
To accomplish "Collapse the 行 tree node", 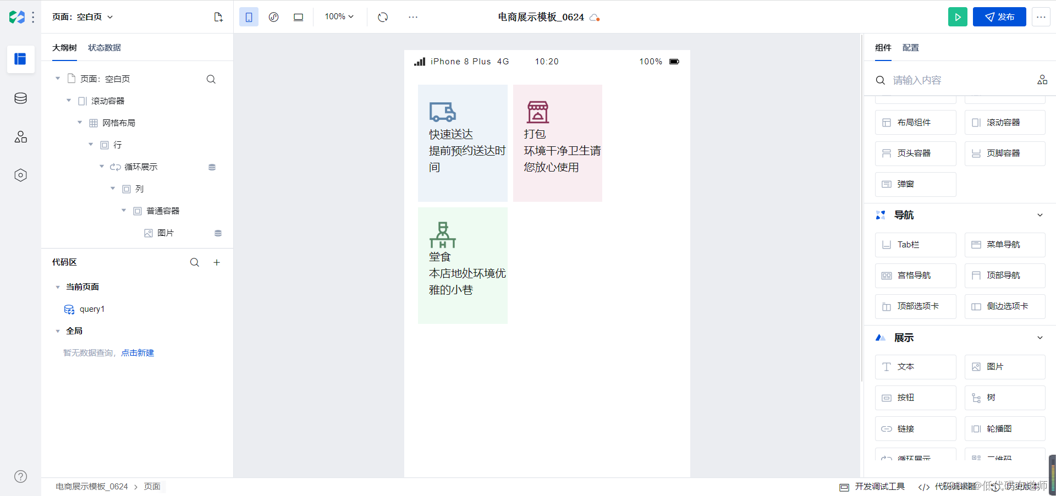I will (x=91, y=145).
